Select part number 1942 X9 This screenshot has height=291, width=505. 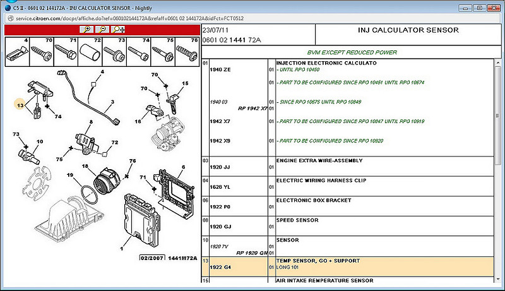click(x=220, y=141)
